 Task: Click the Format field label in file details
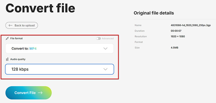pos(139,42)
